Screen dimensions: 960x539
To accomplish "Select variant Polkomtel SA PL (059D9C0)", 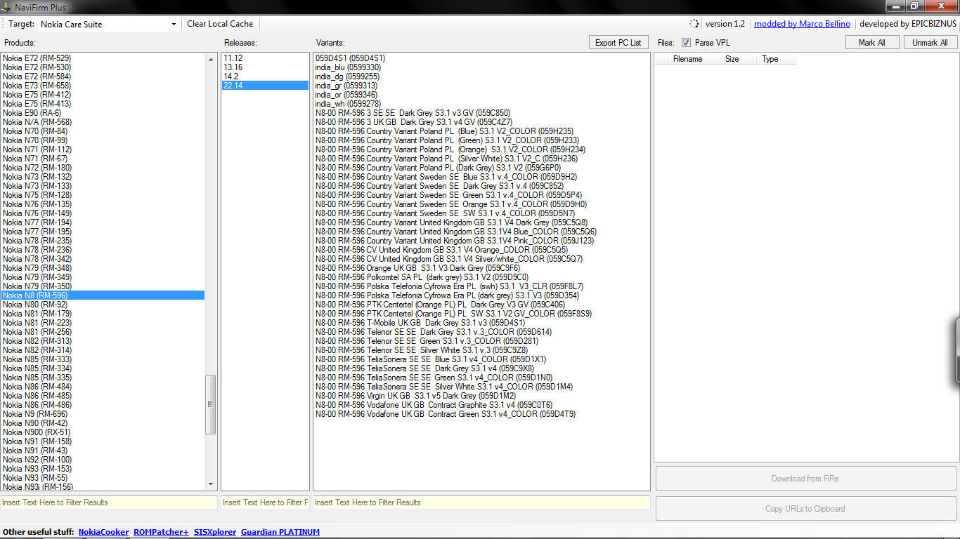I will [481, 277].
